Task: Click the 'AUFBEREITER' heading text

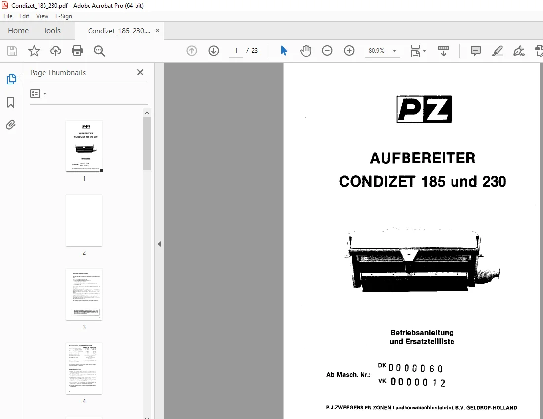Action: click(x=422, y=158)
